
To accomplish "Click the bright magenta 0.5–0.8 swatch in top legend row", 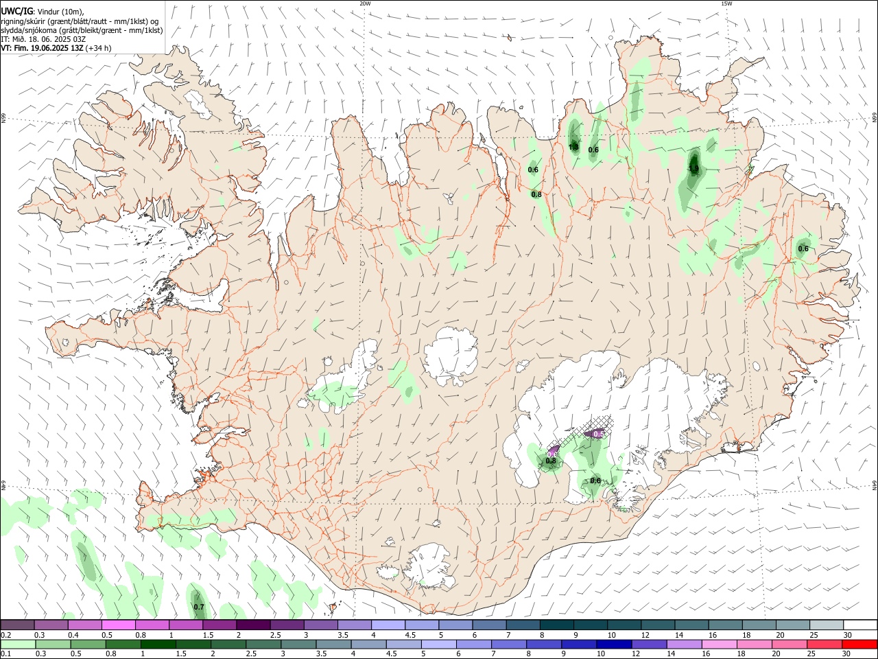I will (119, 625).
